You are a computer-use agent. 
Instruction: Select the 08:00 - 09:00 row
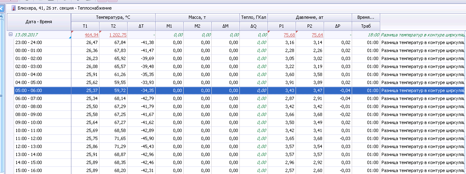(239, 115)
